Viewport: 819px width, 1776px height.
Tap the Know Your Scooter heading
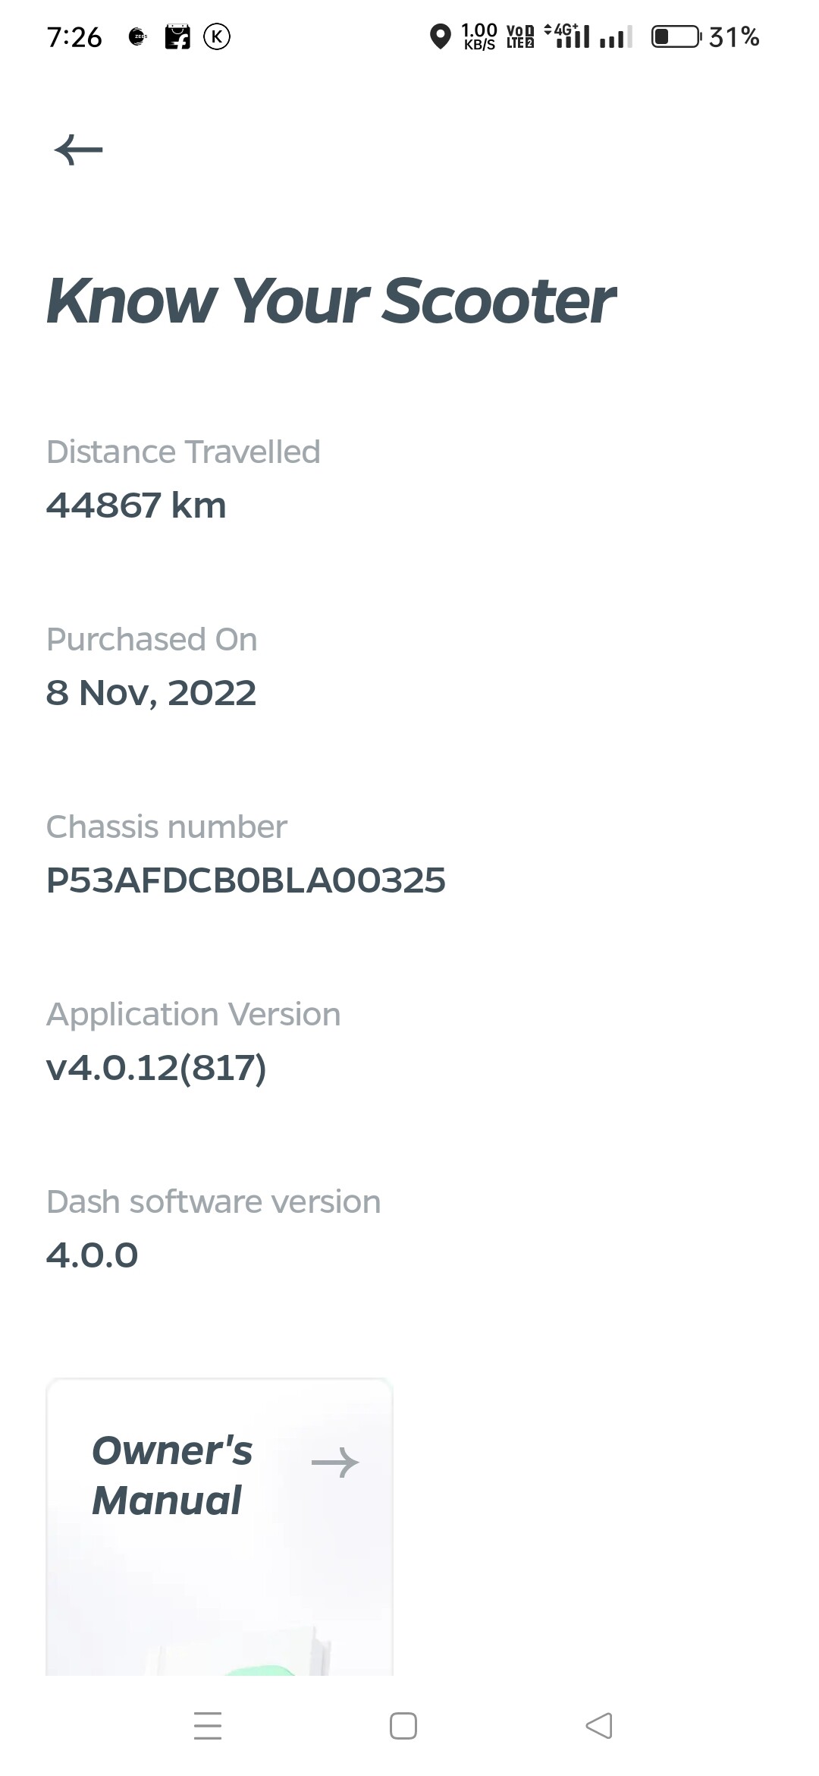(331, 301)
